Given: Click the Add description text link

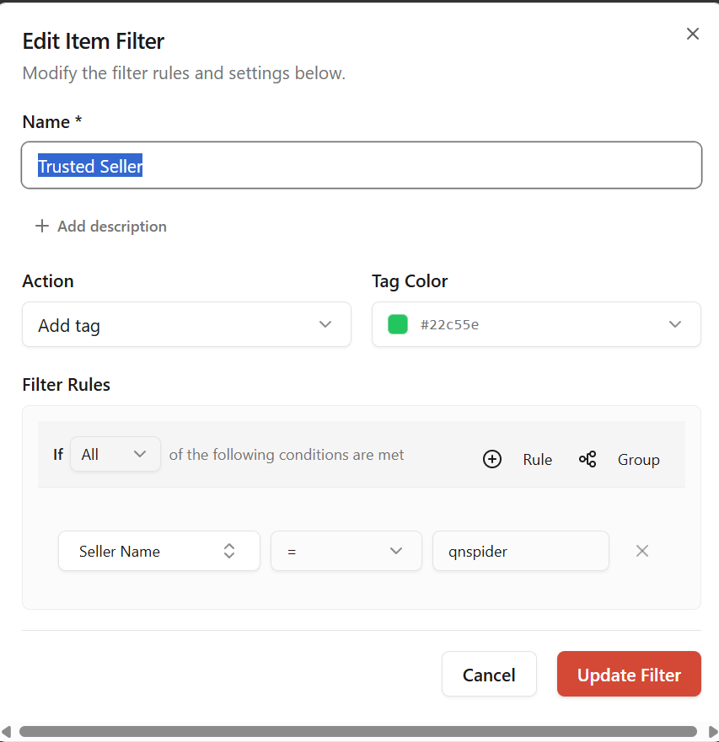Looking at the screenshot, I should coord(112,226).
